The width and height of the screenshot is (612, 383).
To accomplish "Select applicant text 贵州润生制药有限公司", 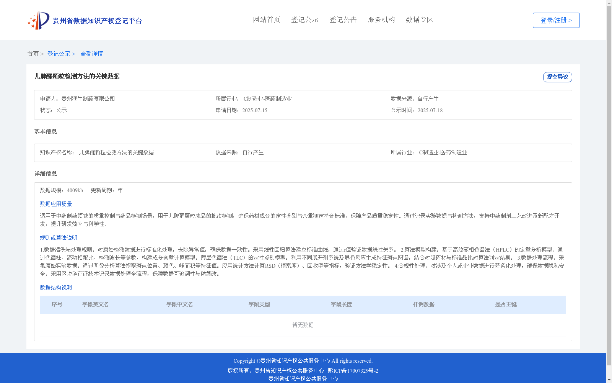I will tap(88, 99).
